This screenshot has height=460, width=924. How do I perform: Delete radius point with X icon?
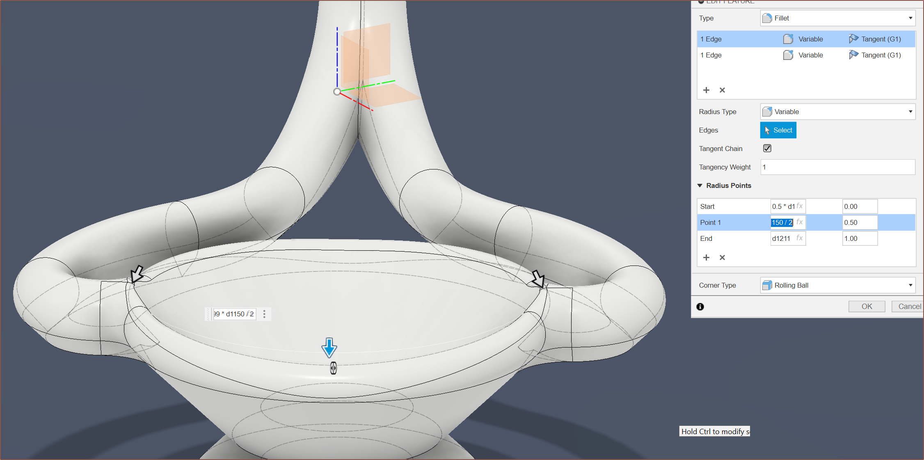722,257
